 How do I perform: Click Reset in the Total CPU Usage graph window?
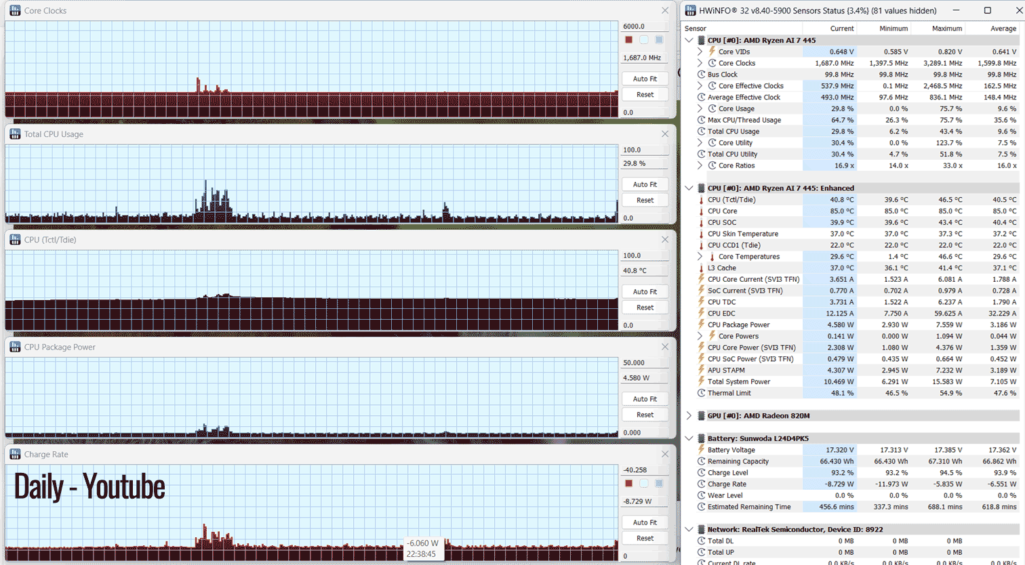click(x=645, y=201)
